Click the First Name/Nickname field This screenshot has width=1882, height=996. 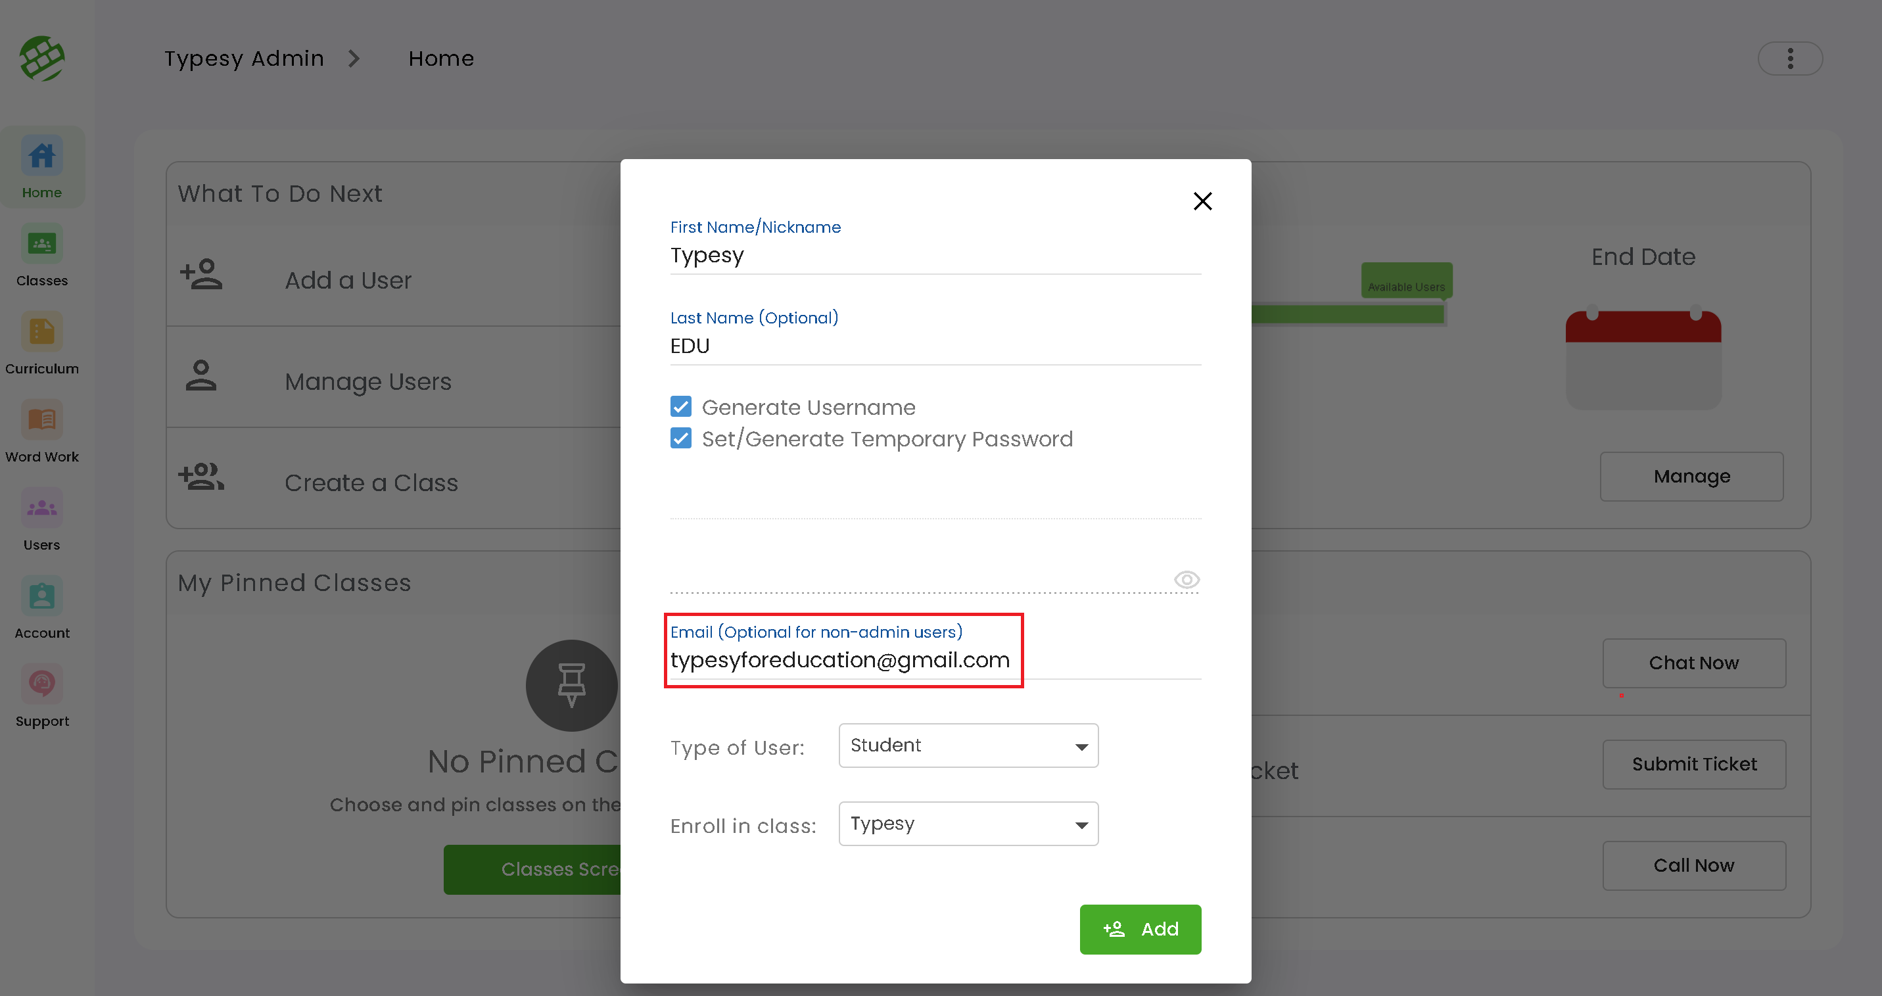(936, 255)
